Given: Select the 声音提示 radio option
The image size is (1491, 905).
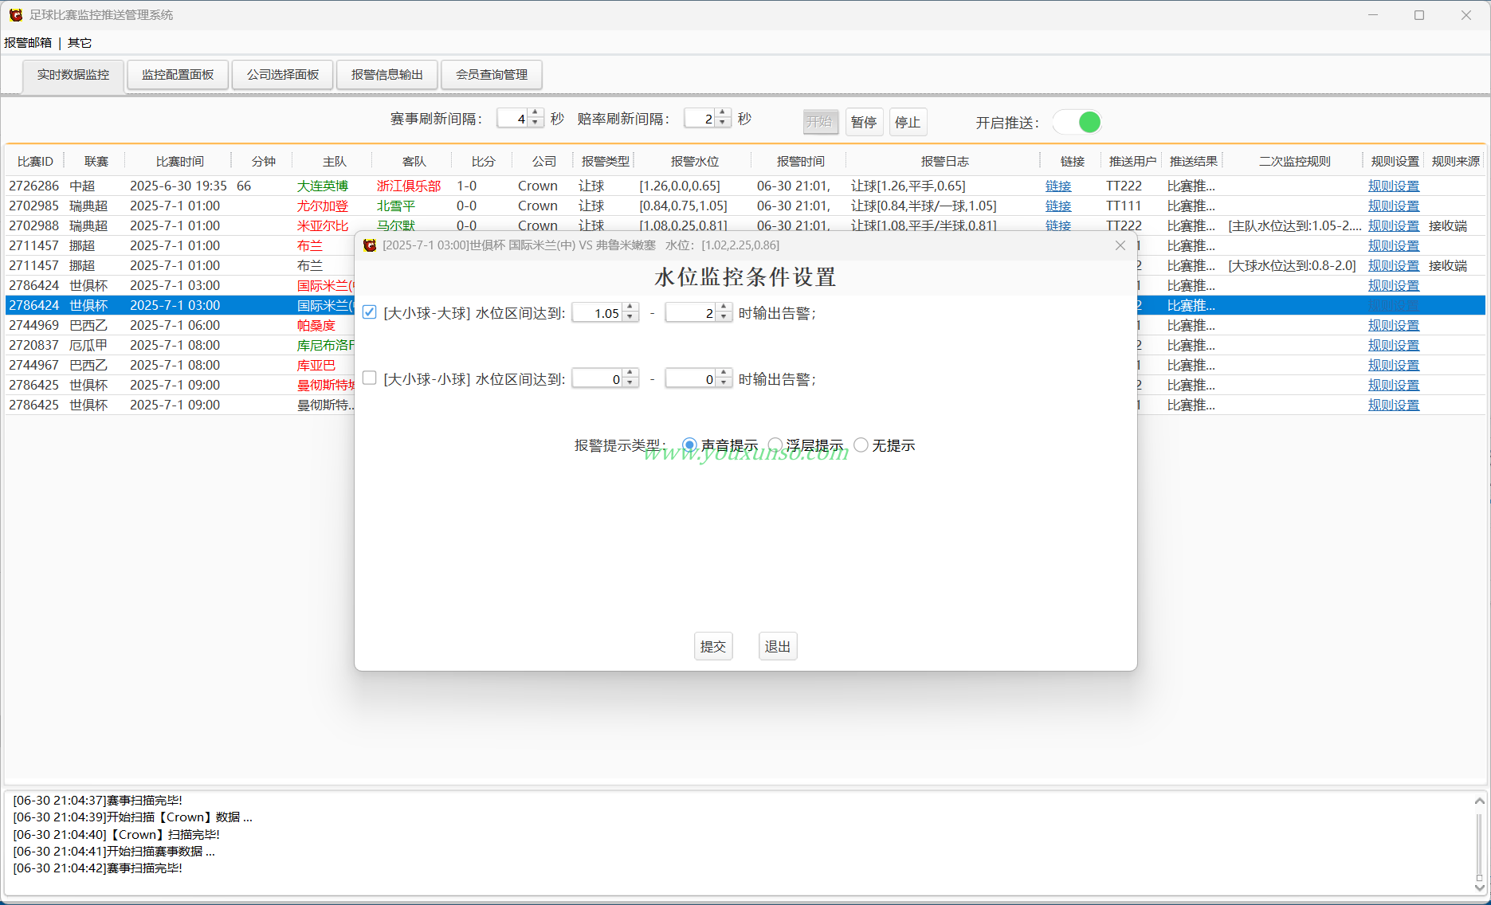Looking at the screenshot, I should [x=689, y=445].
